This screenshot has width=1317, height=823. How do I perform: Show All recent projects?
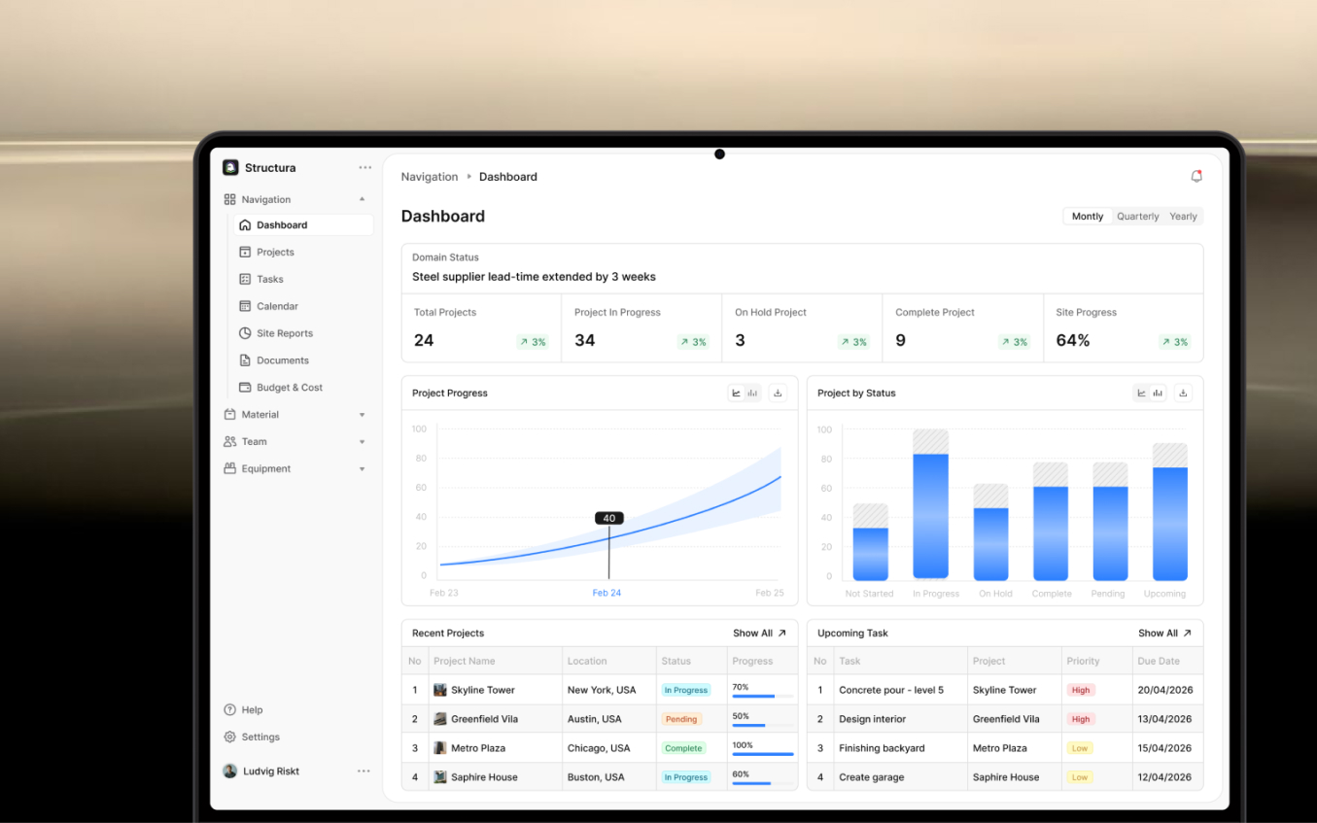point(759,634)
